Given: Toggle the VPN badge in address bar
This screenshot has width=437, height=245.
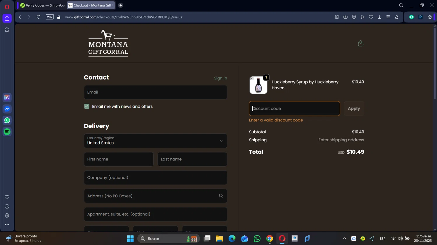Looking at the screenshot, I should [50, 17].
